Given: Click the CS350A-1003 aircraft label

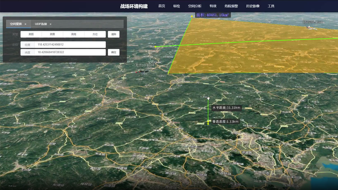Looking at the screenshot, I should coord(313,22).
